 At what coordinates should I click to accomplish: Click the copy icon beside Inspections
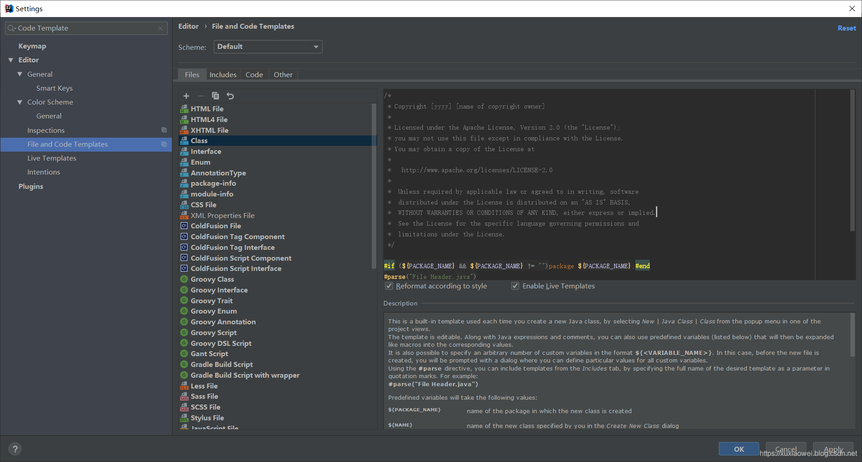coord(164,130)
